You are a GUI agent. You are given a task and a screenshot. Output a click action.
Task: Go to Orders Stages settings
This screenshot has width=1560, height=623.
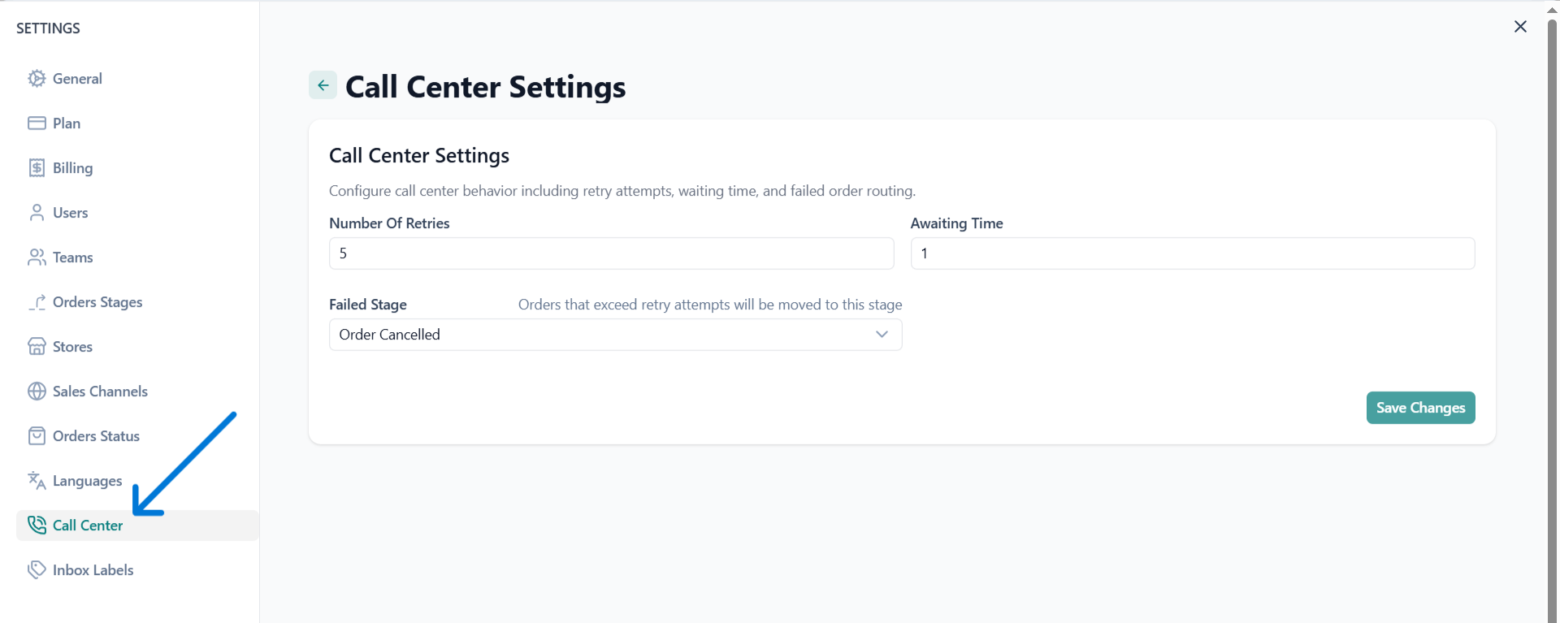[97, 302]
